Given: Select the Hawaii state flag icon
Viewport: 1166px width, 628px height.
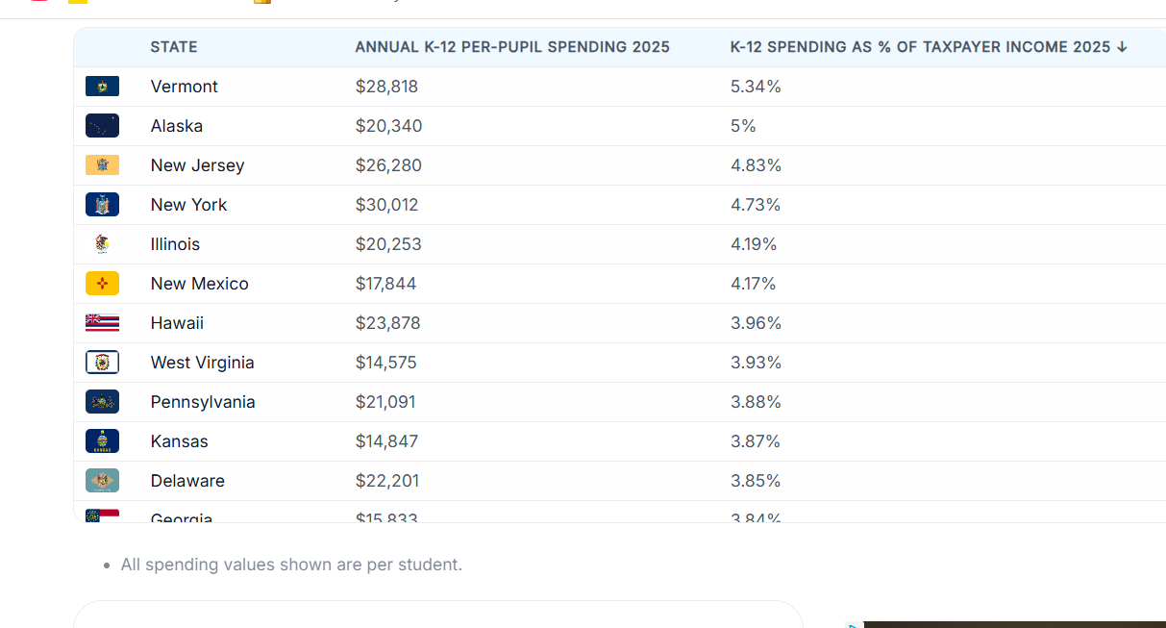Looking at the screenshot, I should pos(102,323).
